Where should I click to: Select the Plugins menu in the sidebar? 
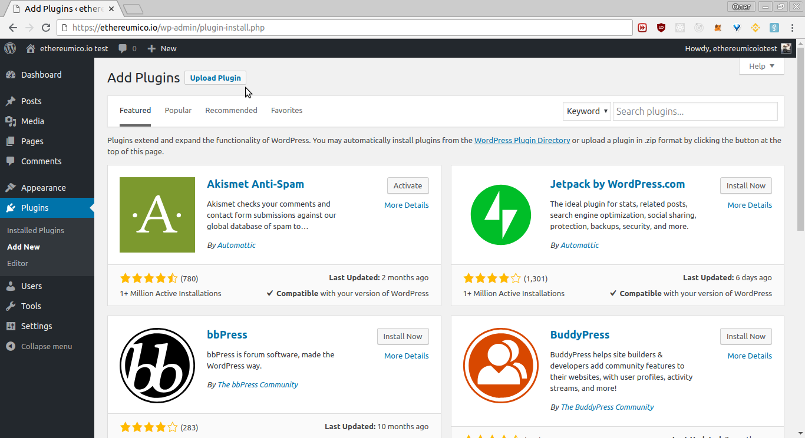47,208
